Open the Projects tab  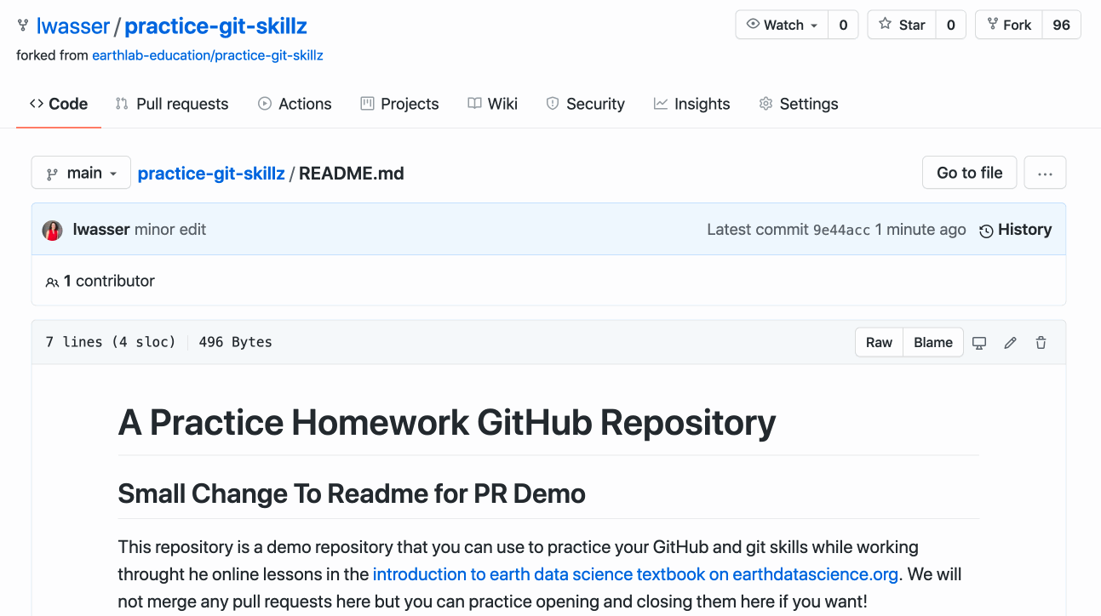[x=399, y=104]
